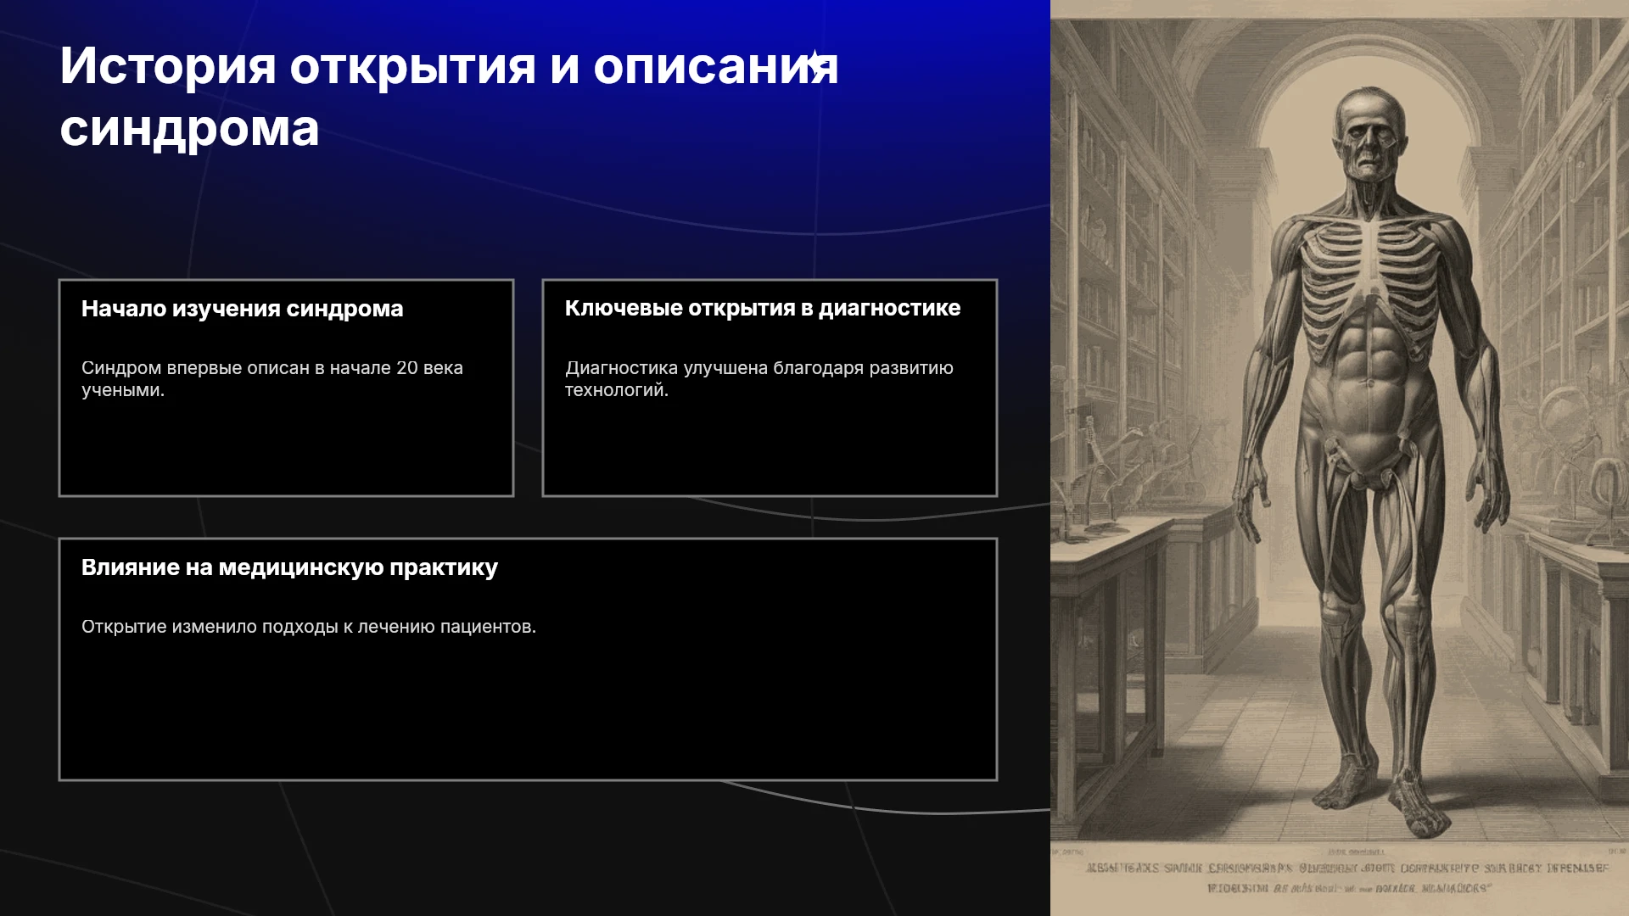Click the text "Синдром впервые описан в начале 20 века"
This screenshot has width=1629, height=916.
pos(272,368)
